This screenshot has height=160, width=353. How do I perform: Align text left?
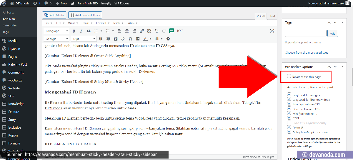[119, 31]
